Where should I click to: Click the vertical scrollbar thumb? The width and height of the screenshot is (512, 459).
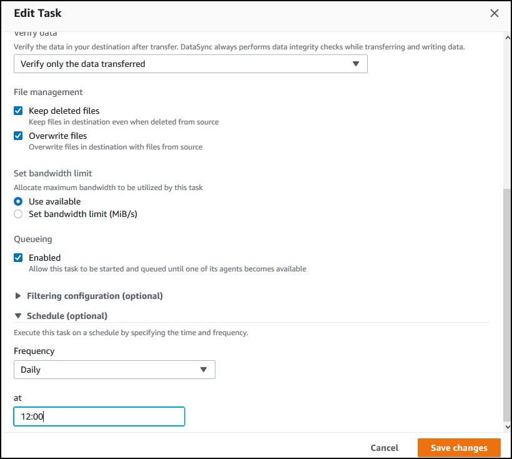(508, 305)
